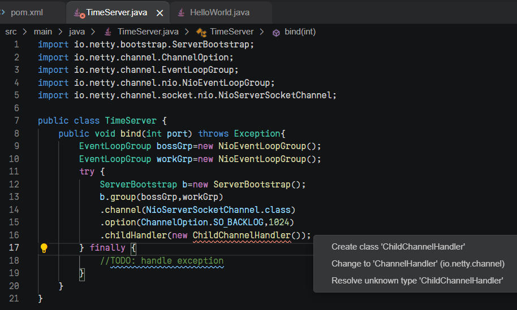This screenshot has width=517, height=310.
Task: Click line number 12 in the gutter
Action: (x=14, y=184)
